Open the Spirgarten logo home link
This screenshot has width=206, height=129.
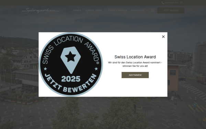tap(41, 10)
